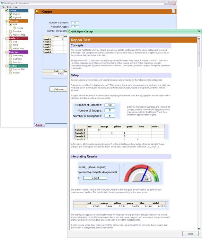Switch to the Kappa 1 tab
The width and height of the screenshot is (202, 238).
point(40,125)
